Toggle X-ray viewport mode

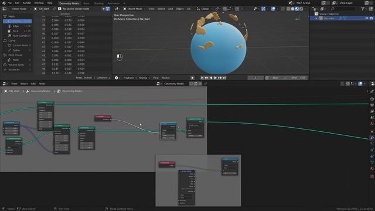point(283,9)
